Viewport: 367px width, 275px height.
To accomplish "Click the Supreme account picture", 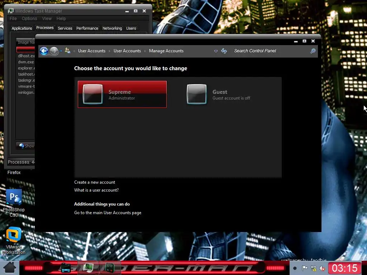I will (x=93, y=94).
